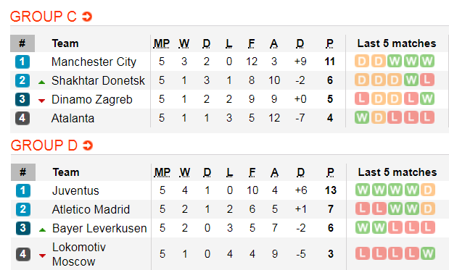This screenshot has height=270, width=449.
Task: Click the P points header in Group D
Action: point(330,172)
